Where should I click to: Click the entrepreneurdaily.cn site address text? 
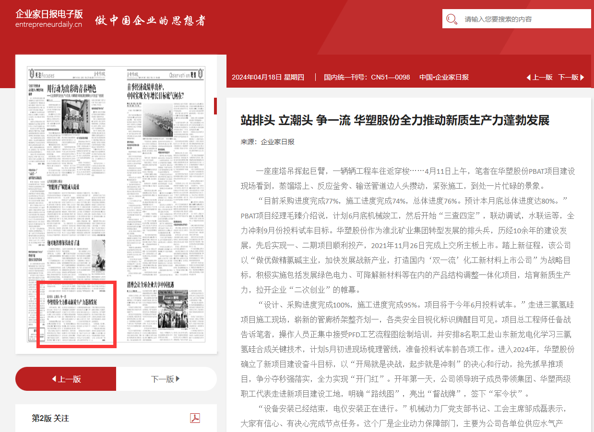pyautogui.click(x=48, y=25)
